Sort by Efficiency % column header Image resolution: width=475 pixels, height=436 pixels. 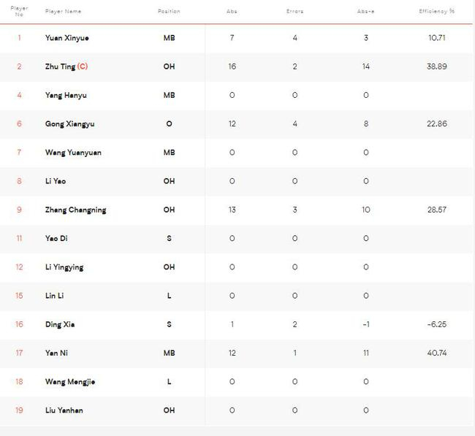tap(437, 12)
